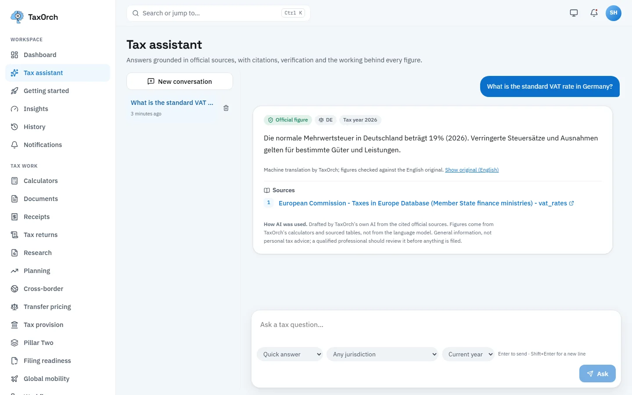This screenshot has width=632, height=395.
Task: Open Planning in the sidebar
Action: [x=57, y=271]
